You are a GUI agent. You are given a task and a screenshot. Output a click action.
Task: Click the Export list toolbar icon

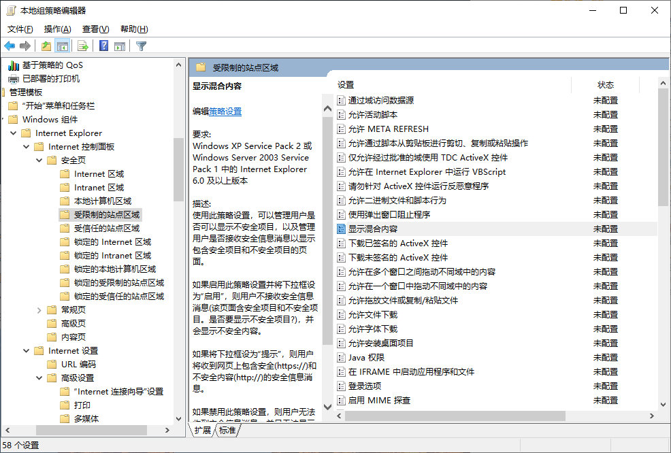83,46
